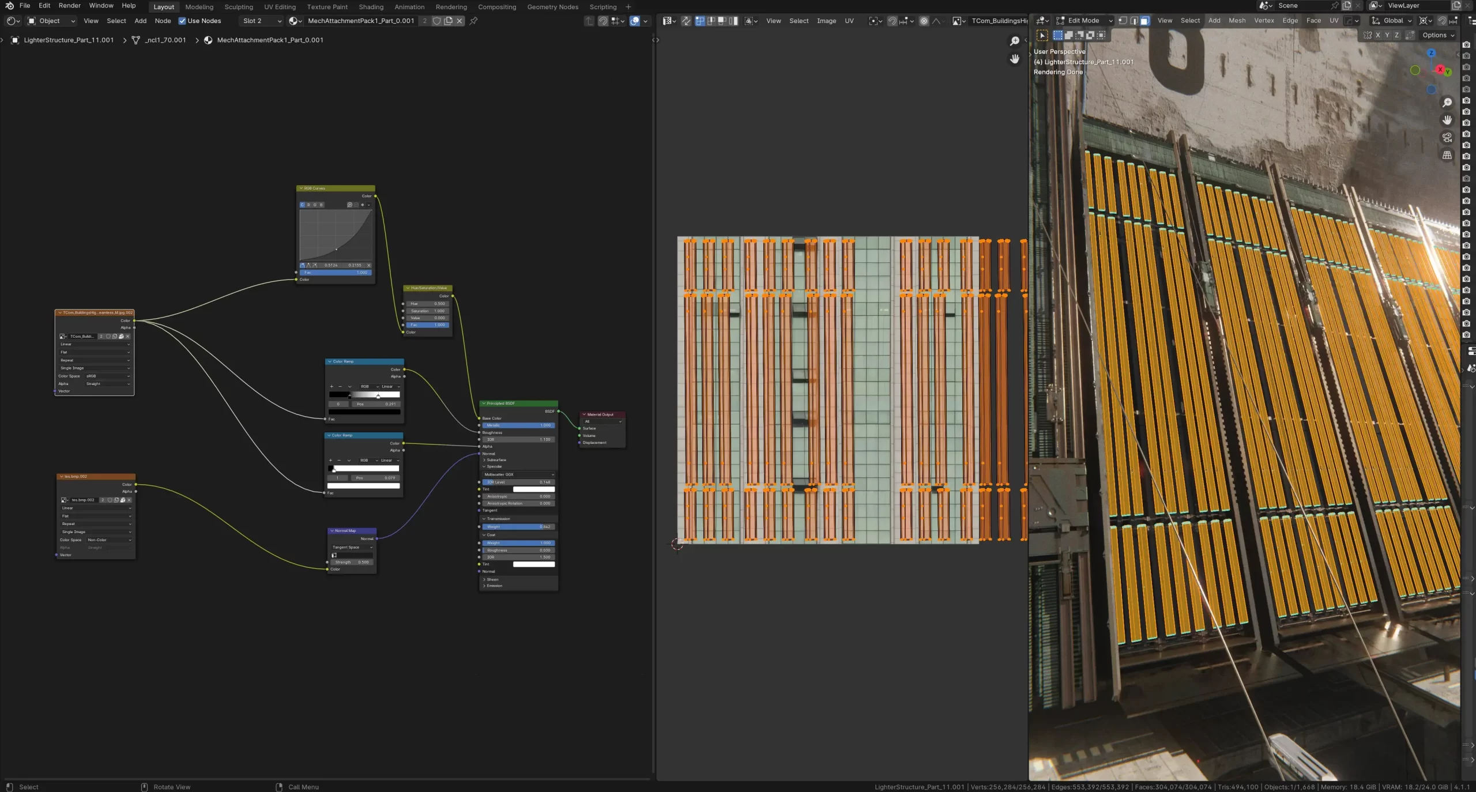Activate island select mode in UV editor
This screenshot has height=792, width=1476.
[732, 21]
